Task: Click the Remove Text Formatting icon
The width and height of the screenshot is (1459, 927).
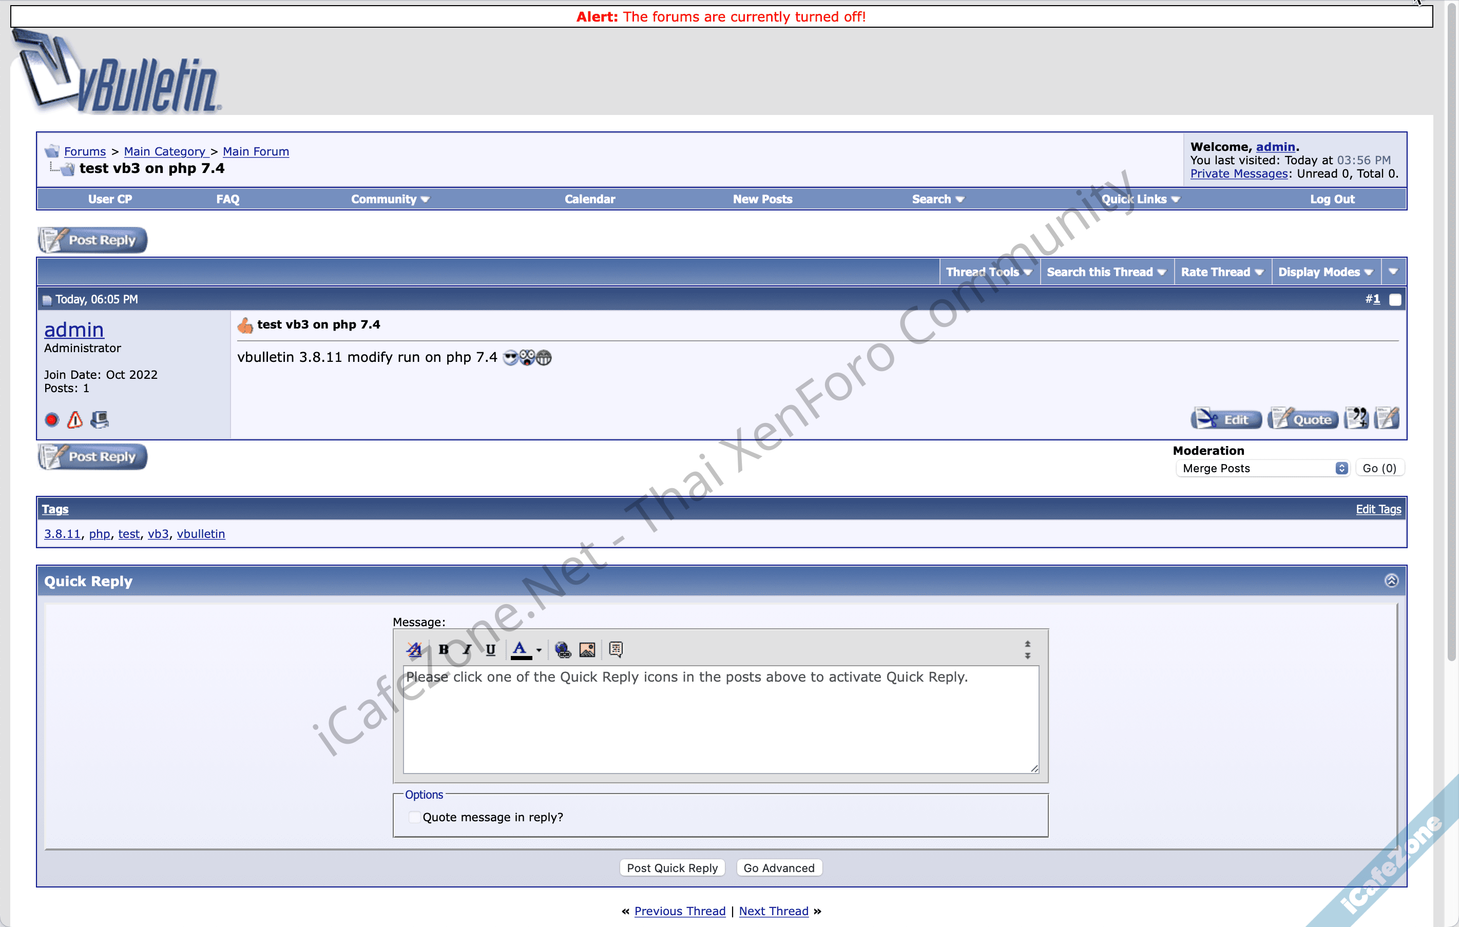Action: [414, 649]
